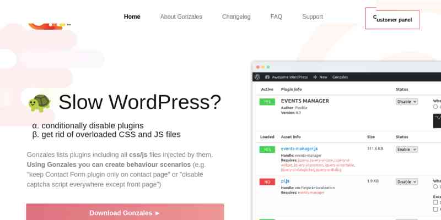441x220 pixels.
Task: Click the Download Gonzales button
Action: coord(125,212)
